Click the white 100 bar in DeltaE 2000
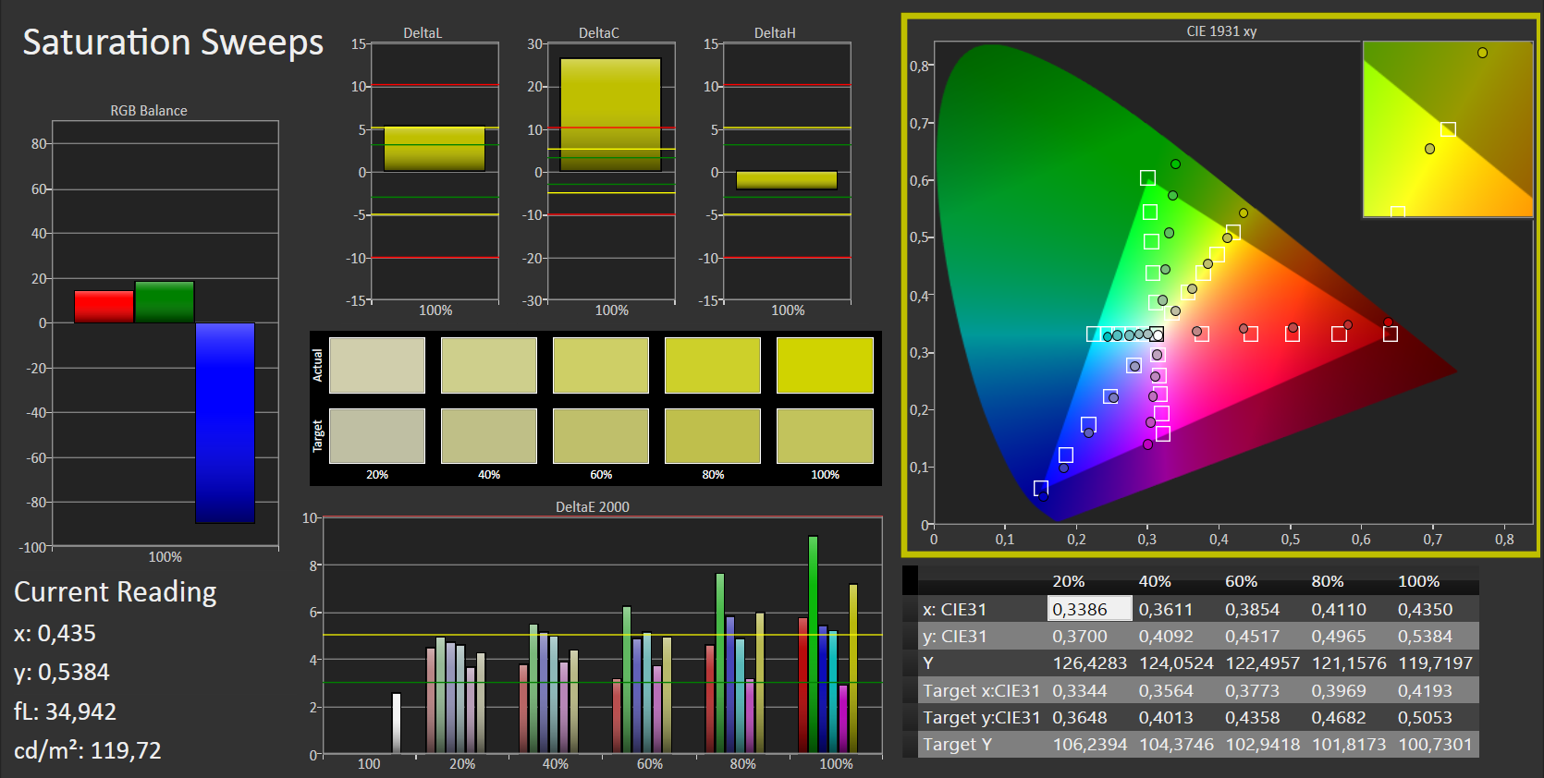 click(x=397, y=723)
